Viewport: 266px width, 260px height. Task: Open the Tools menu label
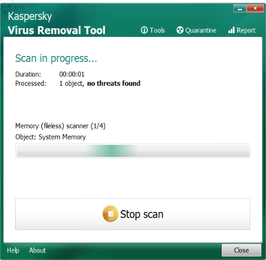157,30
